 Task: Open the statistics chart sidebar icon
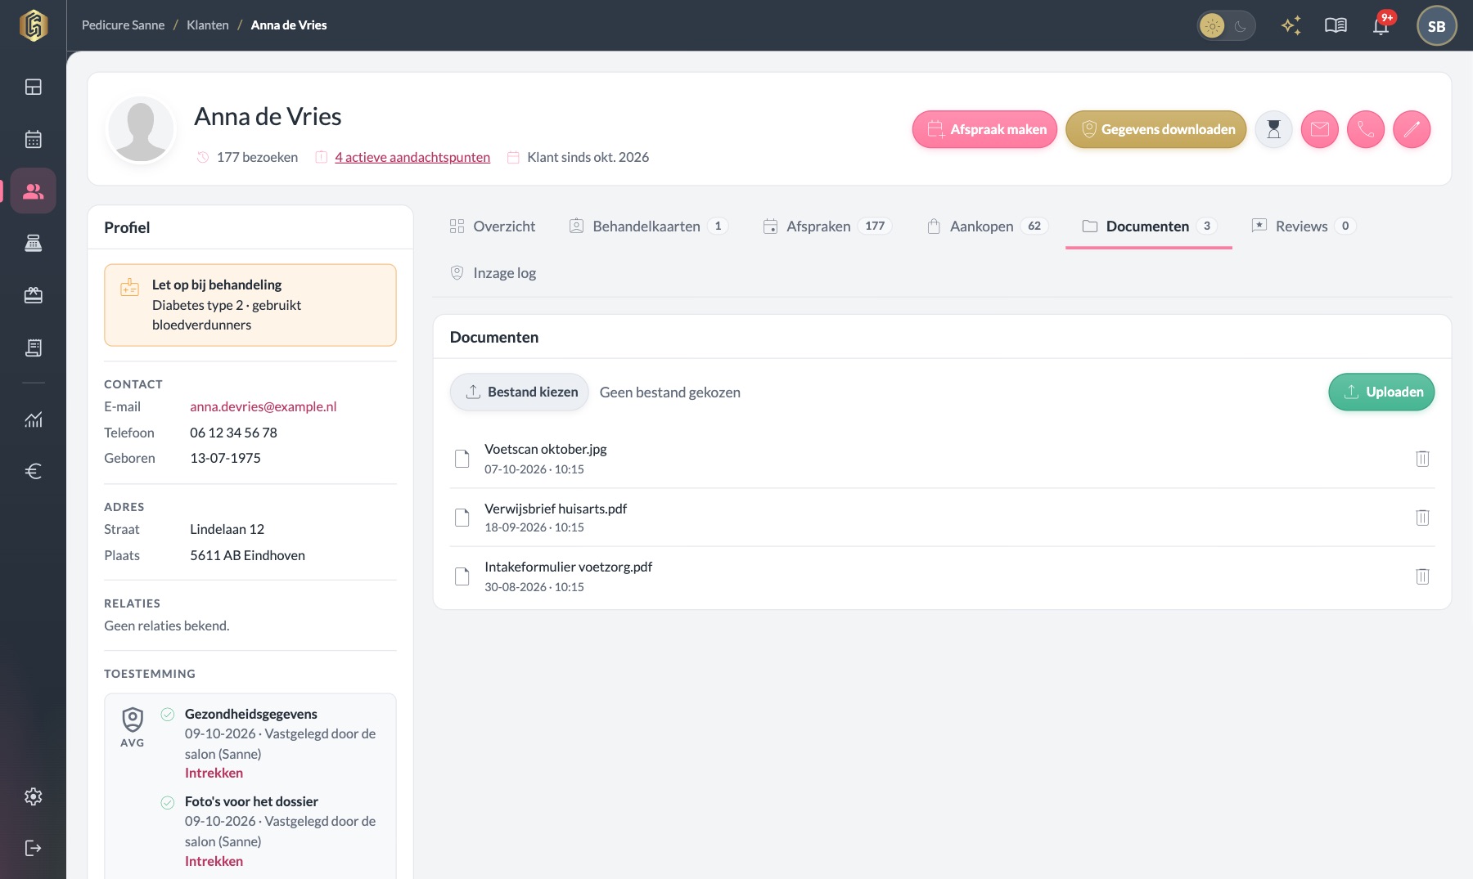pos(33,419)
